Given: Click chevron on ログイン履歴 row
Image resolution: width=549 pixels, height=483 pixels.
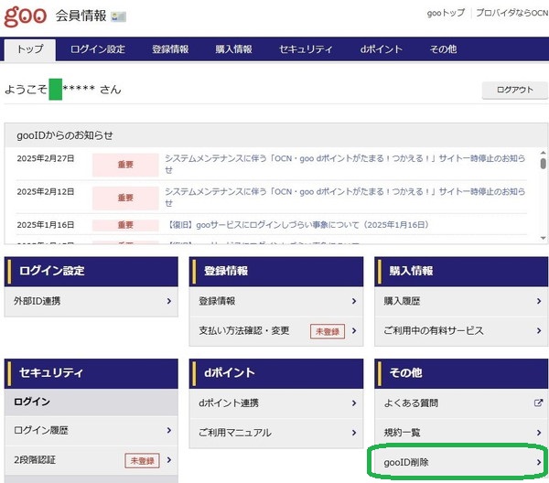Looking at the screenshot, I should 169,430.
